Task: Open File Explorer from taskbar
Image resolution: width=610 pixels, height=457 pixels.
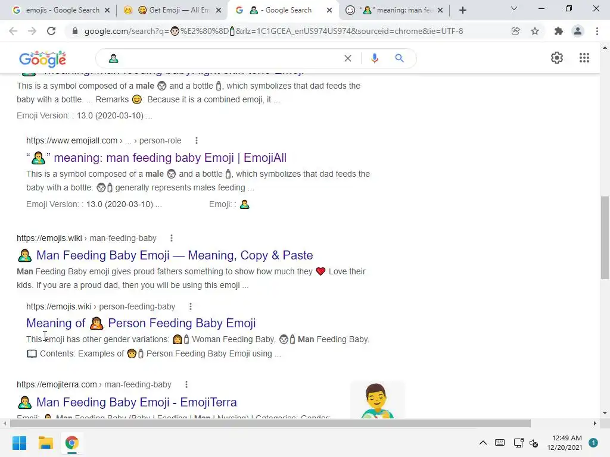Action: tap(45, 443)
